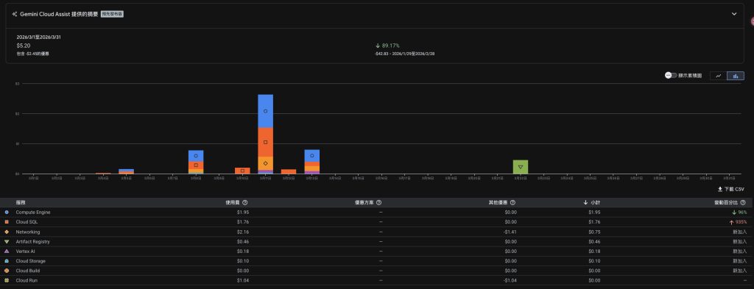754x289 pixels.
Task: Click the Vertex AI usage value $0.18
Action: click(x=243, y=251)
